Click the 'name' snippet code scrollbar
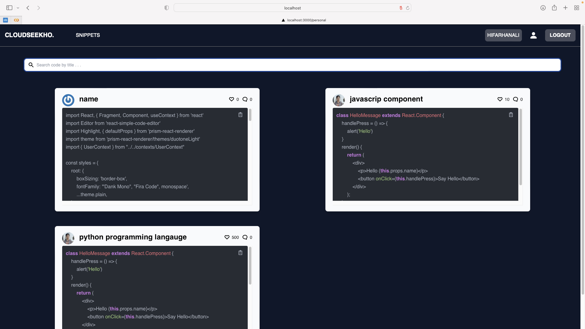The image size is (585, 329). [x=250, y=115]
